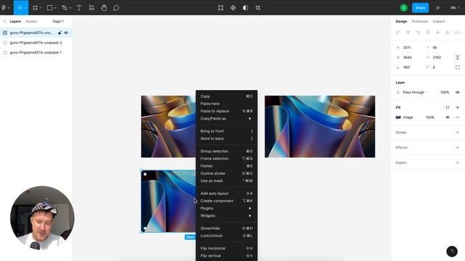Toggle visibility of the selected layer

click(66, 33)
